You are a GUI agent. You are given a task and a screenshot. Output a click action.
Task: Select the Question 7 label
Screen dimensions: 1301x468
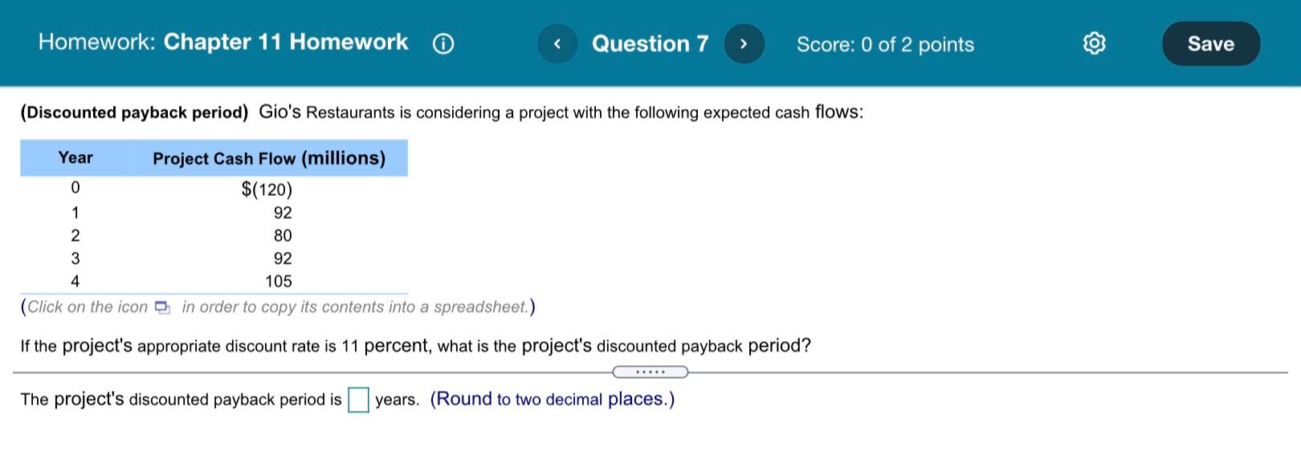click(x=650, y=44)
